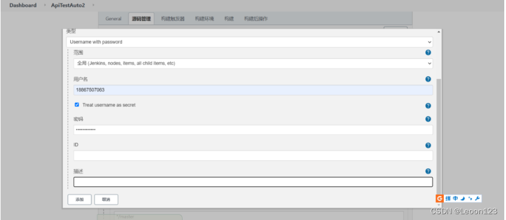The image size is (506, 220).
Task: Click the 用户名 field containing 18867507063
Action: pos(253,90)
